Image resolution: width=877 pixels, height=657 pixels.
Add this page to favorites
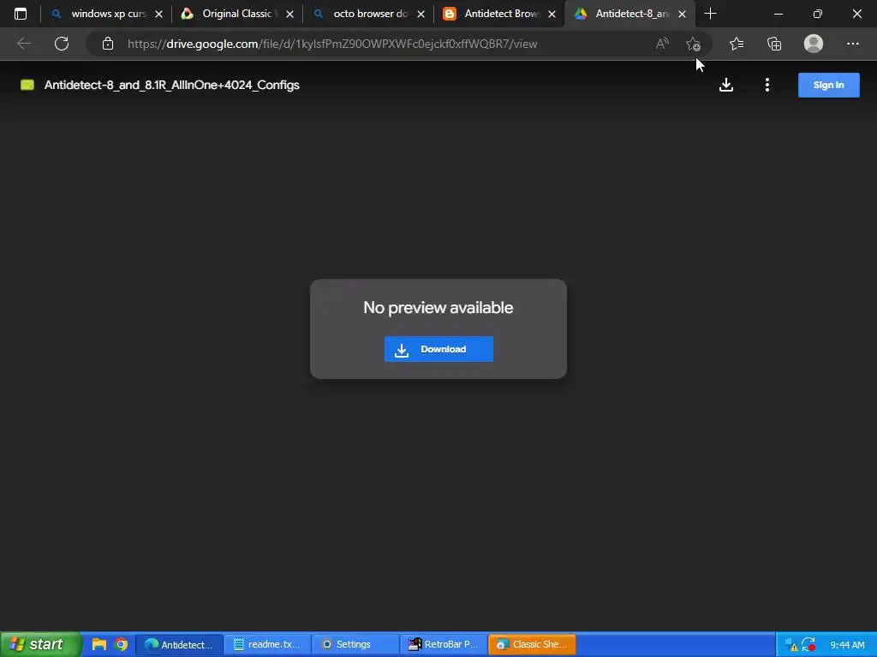[693, 44]
